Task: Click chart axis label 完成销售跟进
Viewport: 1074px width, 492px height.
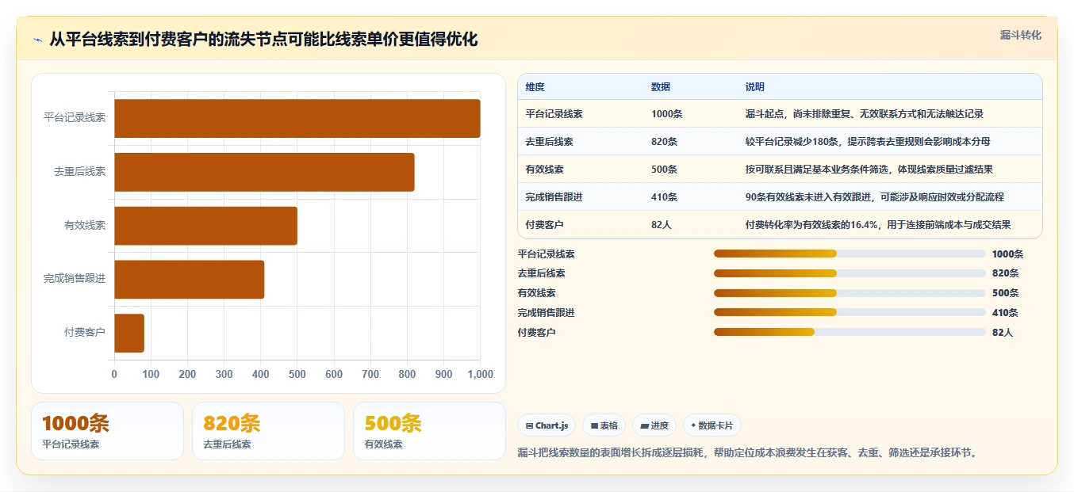Action: [75, 279]
